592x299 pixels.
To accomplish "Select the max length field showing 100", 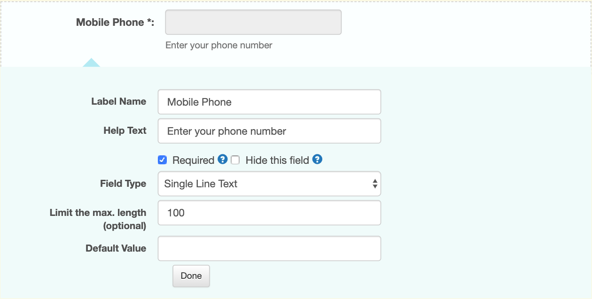I will coord(269,213).
